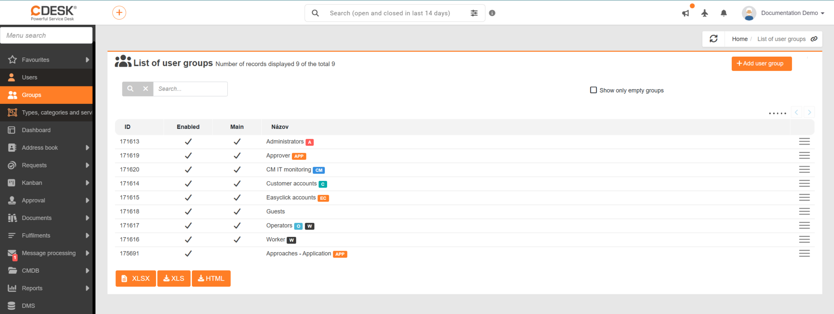
Task: Expand the CMDB submenu arrow
Action: [x=87, y=270]
